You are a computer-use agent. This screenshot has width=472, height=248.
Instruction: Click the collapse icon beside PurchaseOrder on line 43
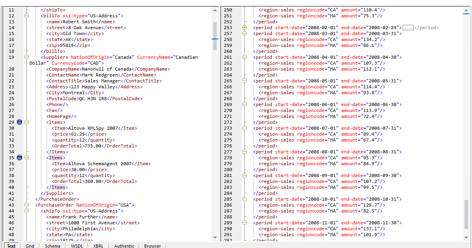click(26, 205)
